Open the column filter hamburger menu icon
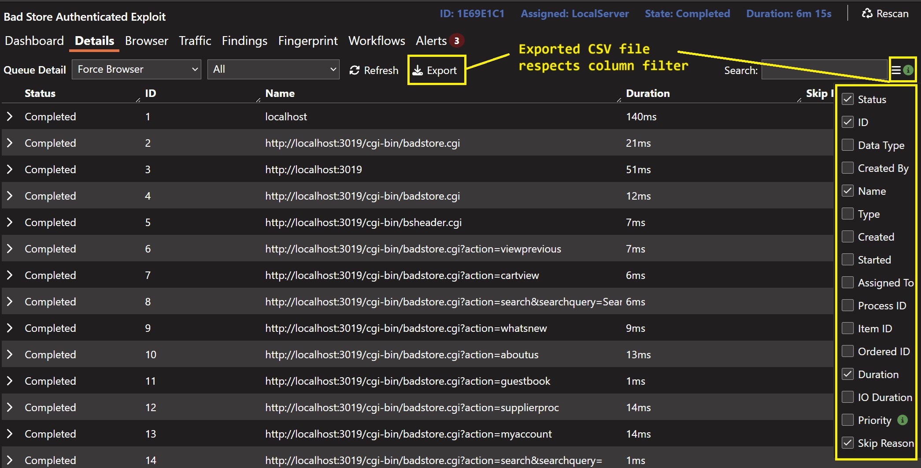The width and height of the screenshot is (921, 468). click(896, 70)
